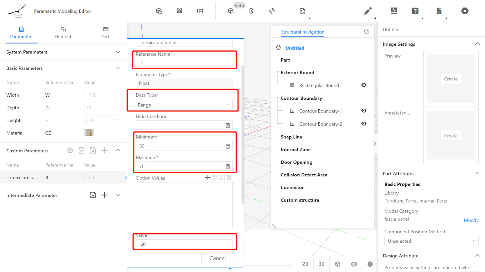Viewport: 485px width, 272px height.
Task: Click hexagon settings icon in top bar
Action: tap(465, 11)
